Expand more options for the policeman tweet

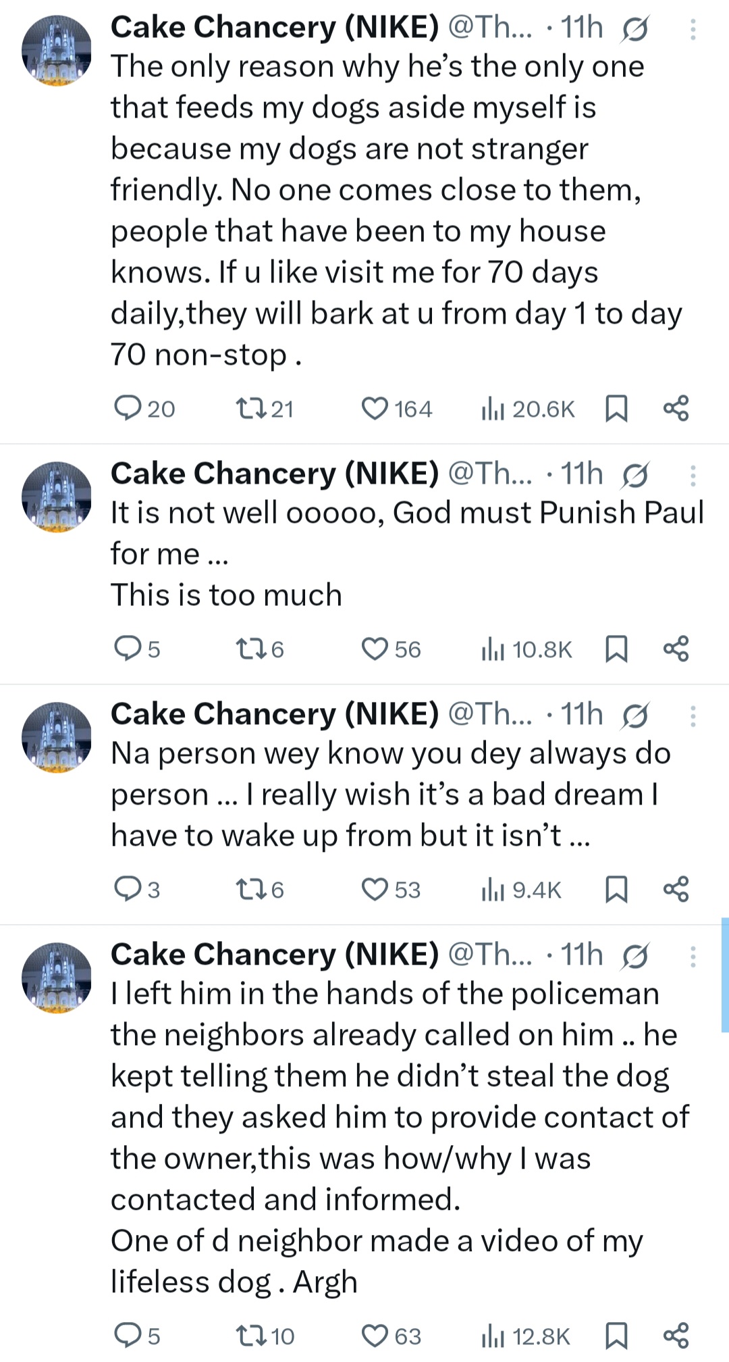pyautogui.click(x=693, y=957)
